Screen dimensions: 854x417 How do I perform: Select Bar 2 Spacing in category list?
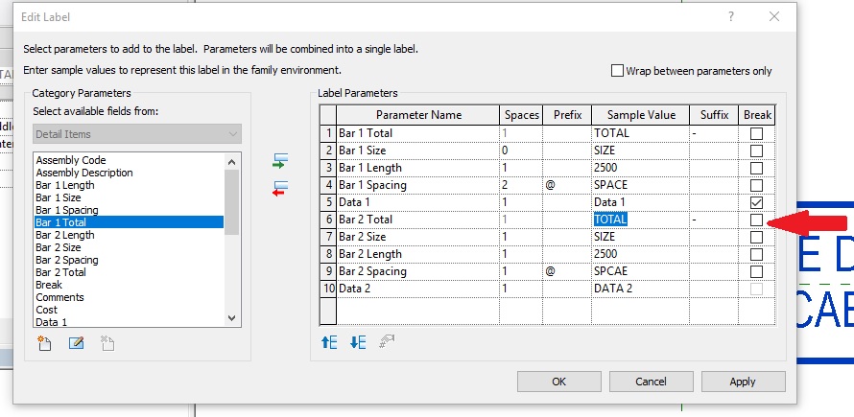(66, 260)
